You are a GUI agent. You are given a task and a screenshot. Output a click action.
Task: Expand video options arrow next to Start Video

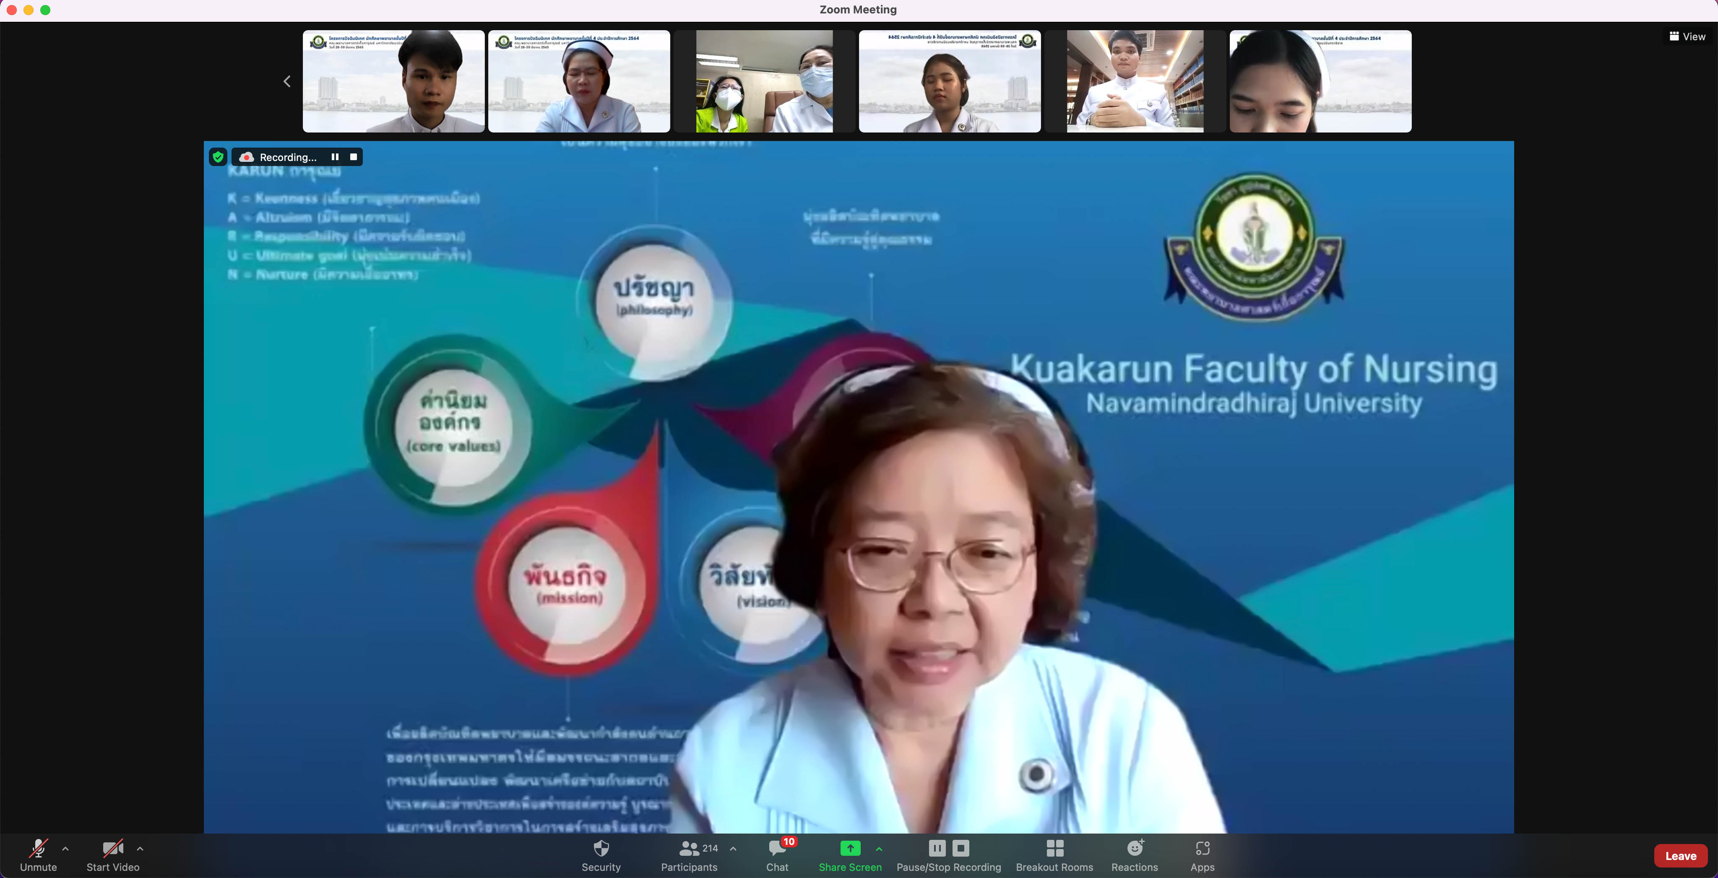[140, 849]
